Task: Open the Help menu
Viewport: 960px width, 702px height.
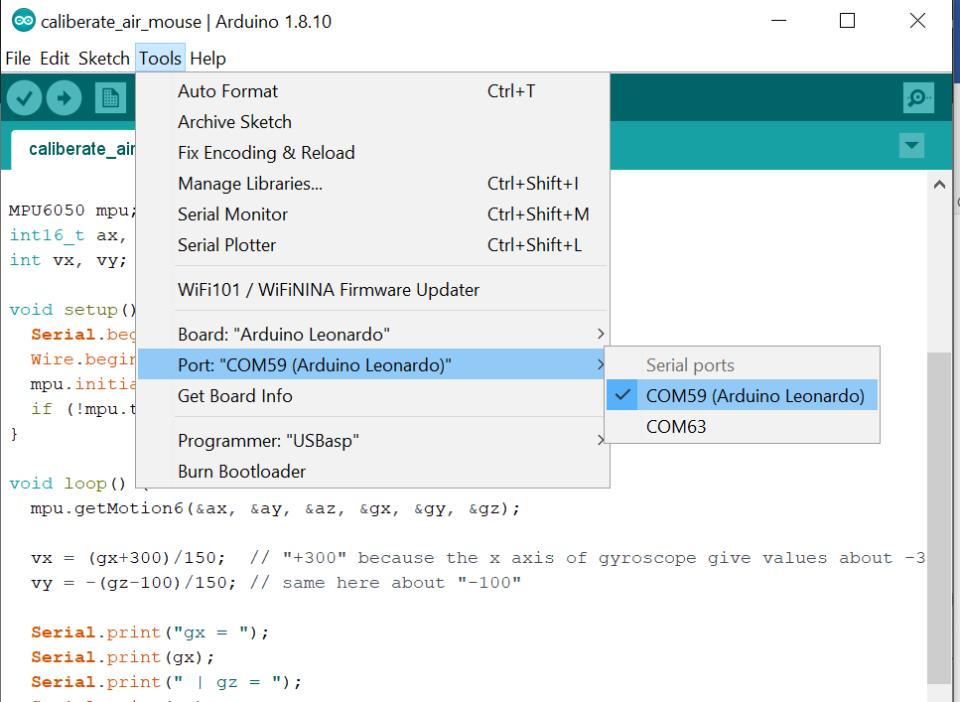Action: pos(208,59)
